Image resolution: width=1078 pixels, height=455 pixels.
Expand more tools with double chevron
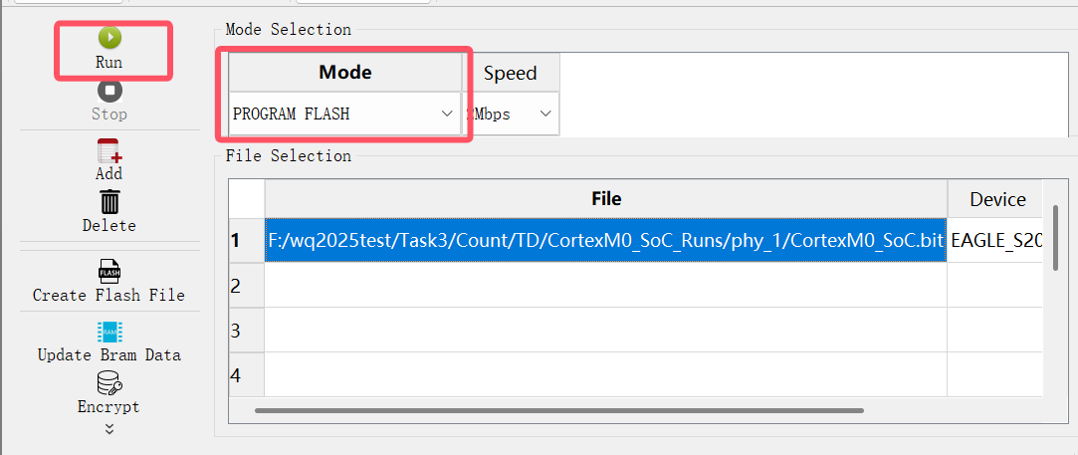point(108,428)
